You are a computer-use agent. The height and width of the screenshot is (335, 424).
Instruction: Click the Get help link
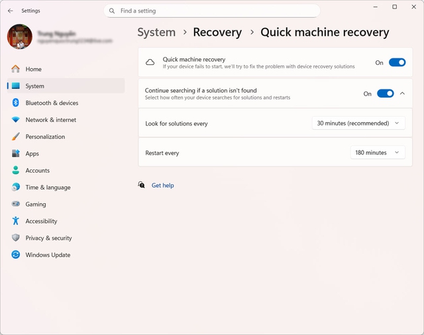(x=162, y=185)
